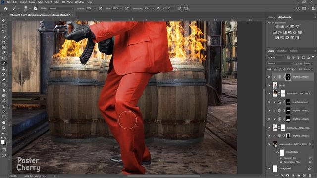317x178 pixels.
Task: Open the brush blend Mode dropdown
Action: [61, 9]
